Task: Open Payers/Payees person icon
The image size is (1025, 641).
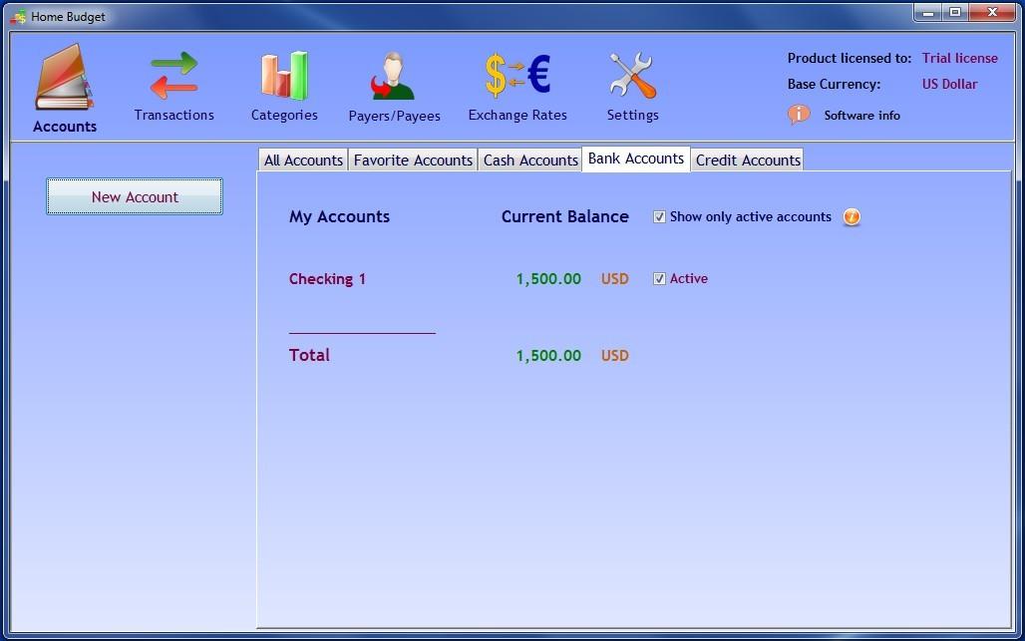Action: click(393, 76)
